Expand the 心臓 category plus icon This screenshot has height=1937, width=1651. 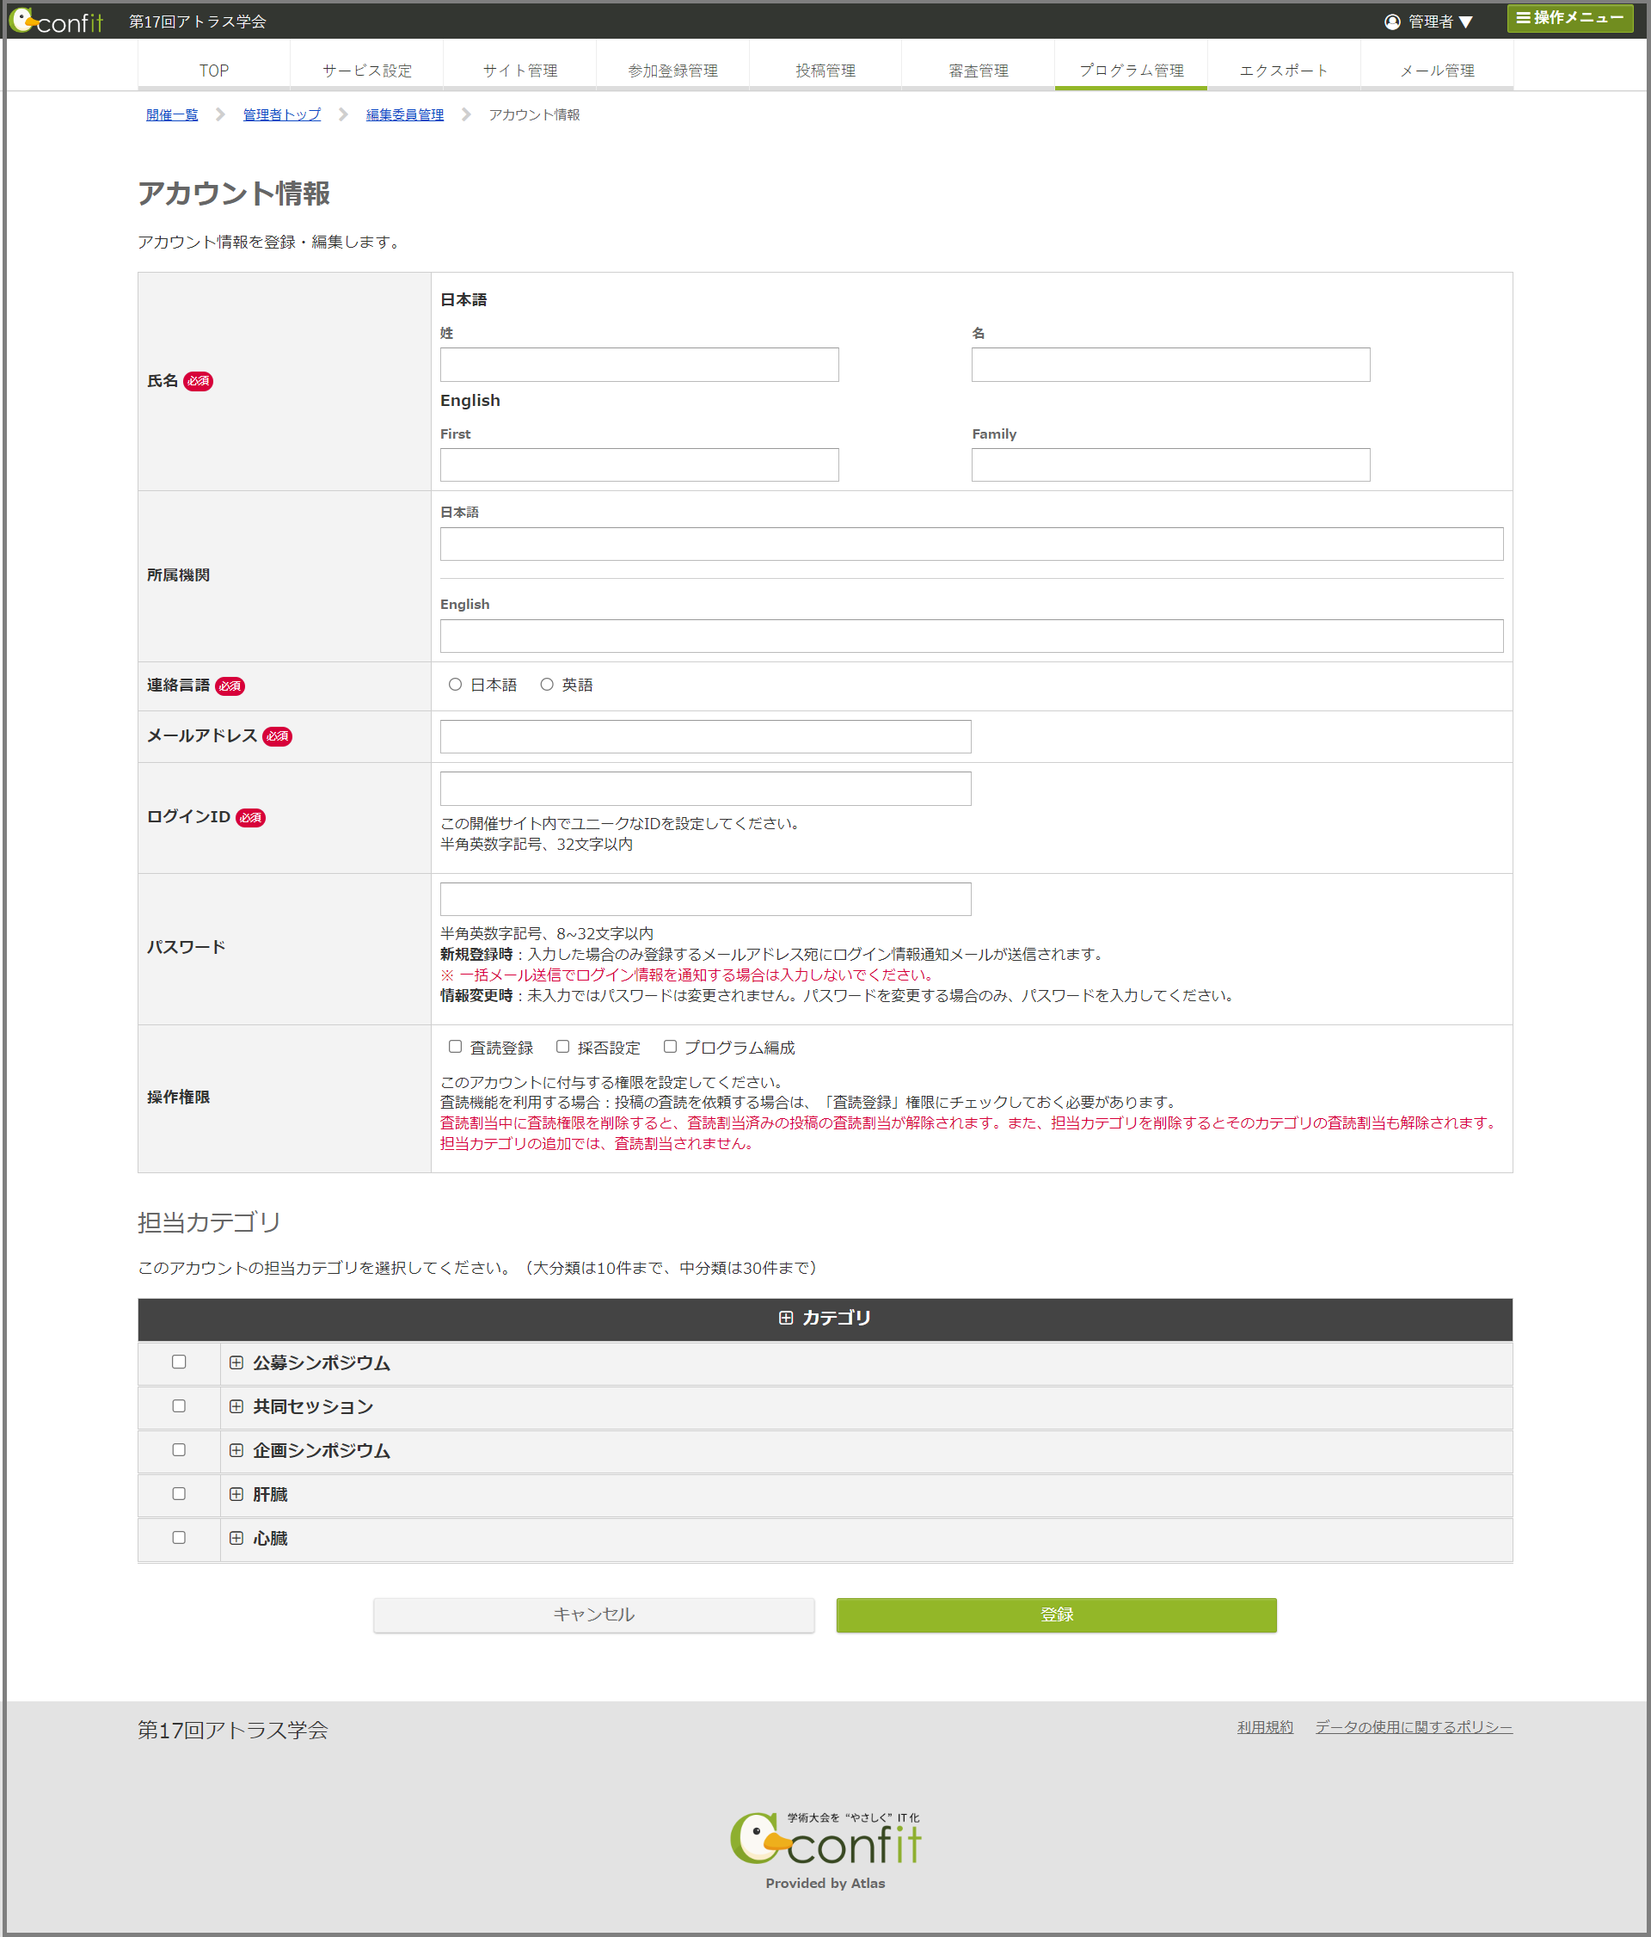pyautogui.click(x=236, y=1538)
